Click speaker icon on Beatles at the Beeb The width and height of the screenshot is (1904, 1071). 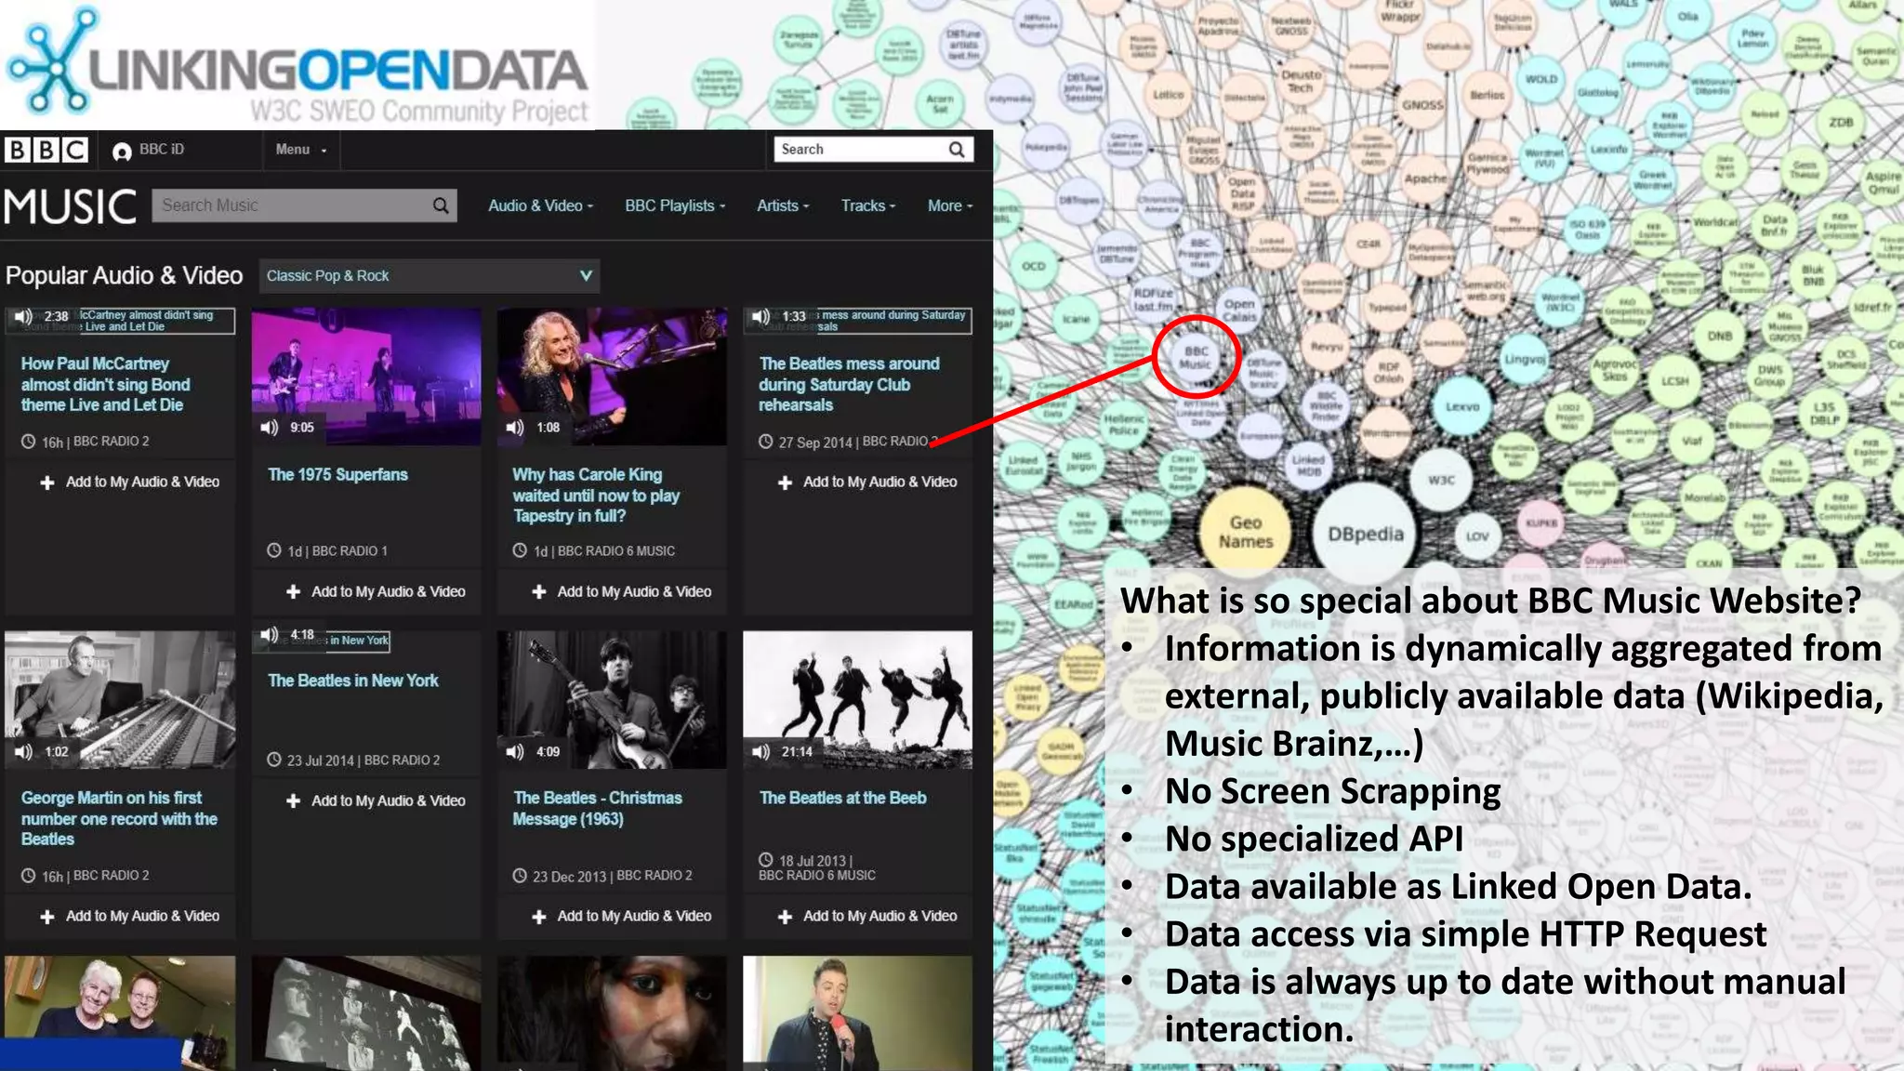[761, 752]
